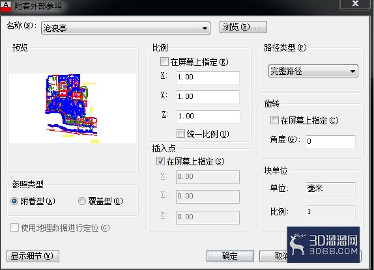This screenshot has height=270, width=374.
Task: Open the 名称 dropdown showing 沧浪亭
Action: click(126, 28)
